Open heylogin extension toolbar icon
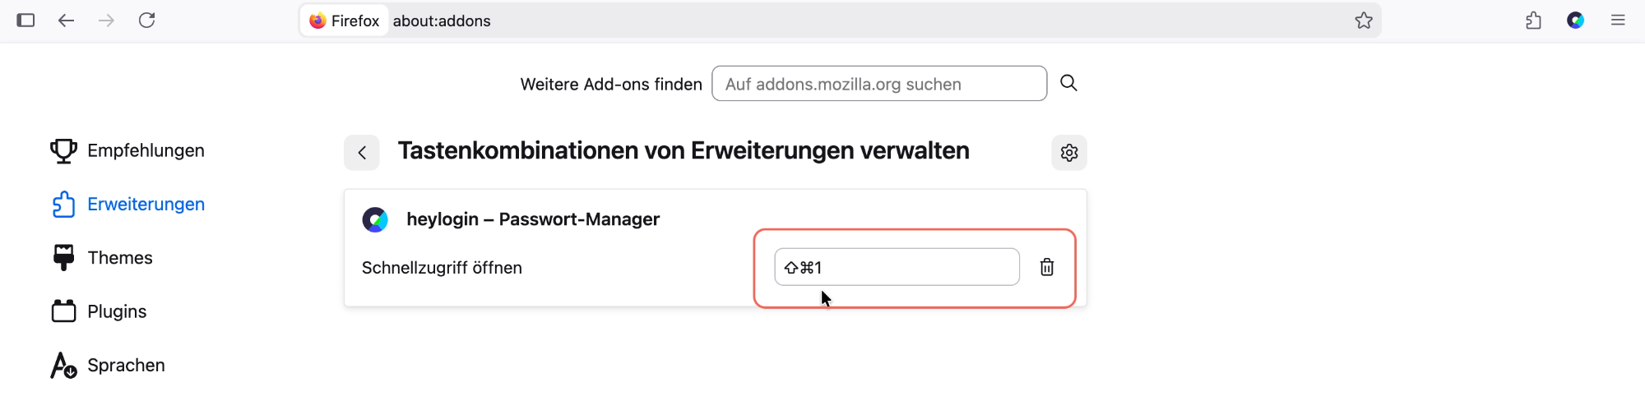The width and height of the screenshot is (1645, 419). pos(1575,21)
